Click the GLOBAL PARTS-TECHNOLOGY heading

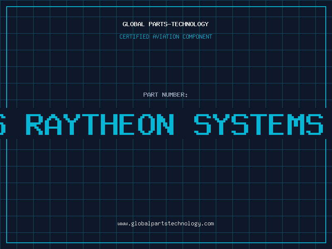click(166, 24)
